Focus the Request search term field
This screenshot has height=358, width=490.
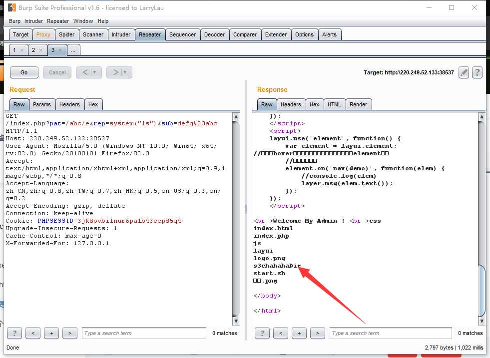coord(144,333)
